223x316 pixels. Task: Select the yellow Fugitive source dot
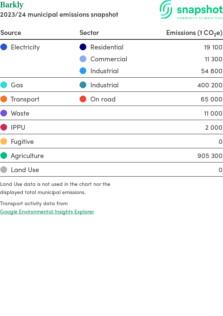click(x=4, y=141)
